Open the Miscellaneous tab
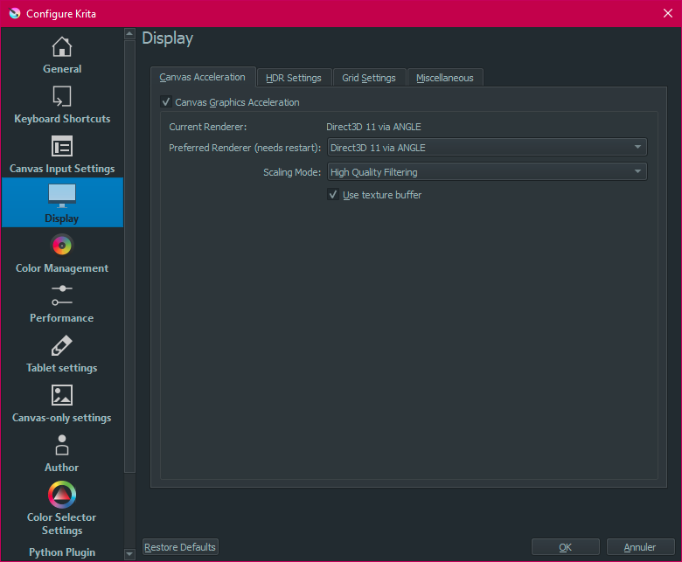The width and height of the screenshot is (682, 562). tap(444, 78)
